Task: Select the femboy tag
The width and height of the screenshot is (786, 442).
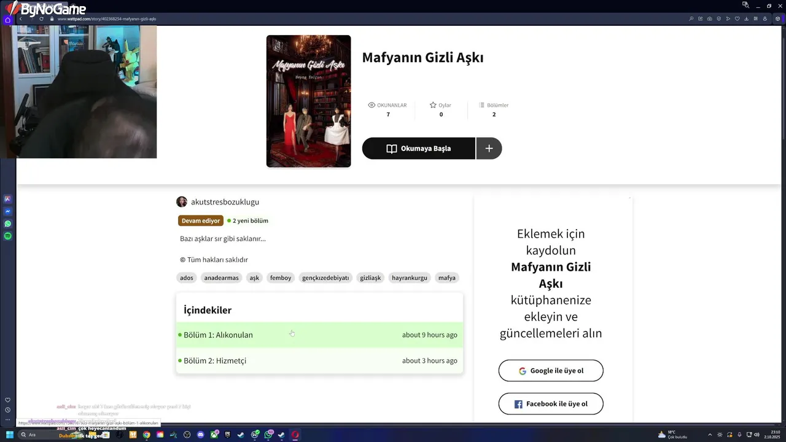Action: 281,277
